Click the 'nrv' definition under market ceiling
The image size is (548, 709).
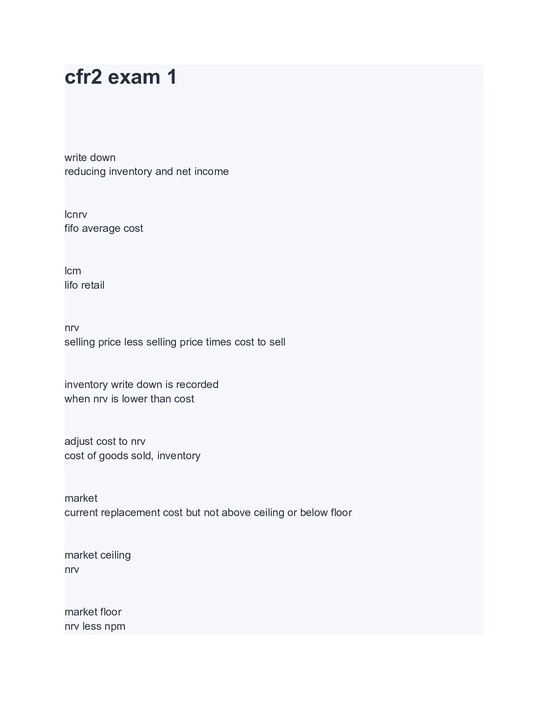pos(72,570)
